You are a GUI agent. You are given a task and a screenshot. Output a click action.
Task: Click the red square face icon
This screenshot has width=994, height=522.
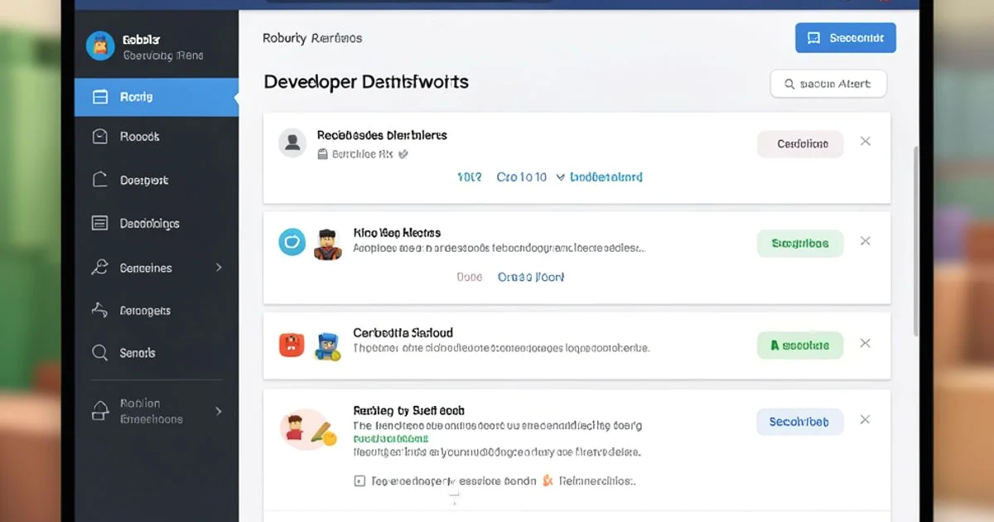292,345
